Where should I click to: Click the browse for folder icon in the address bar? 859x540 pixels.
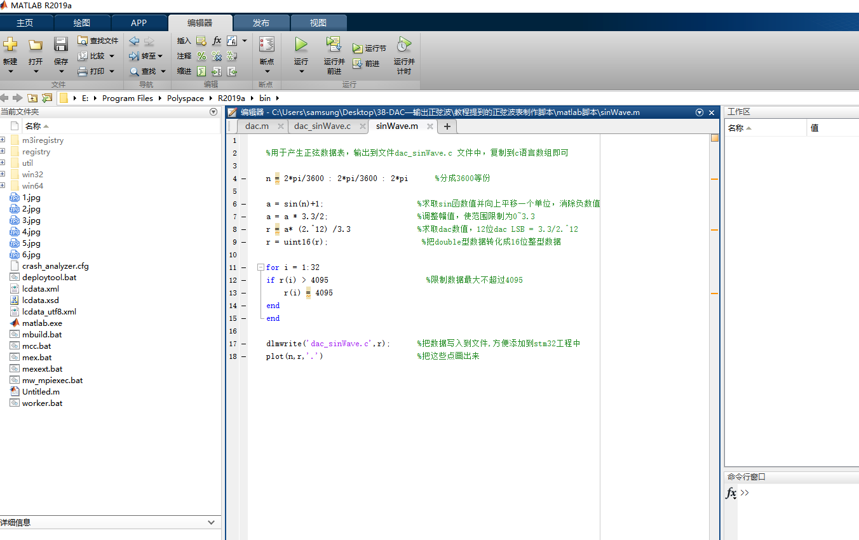click(46, 98)
